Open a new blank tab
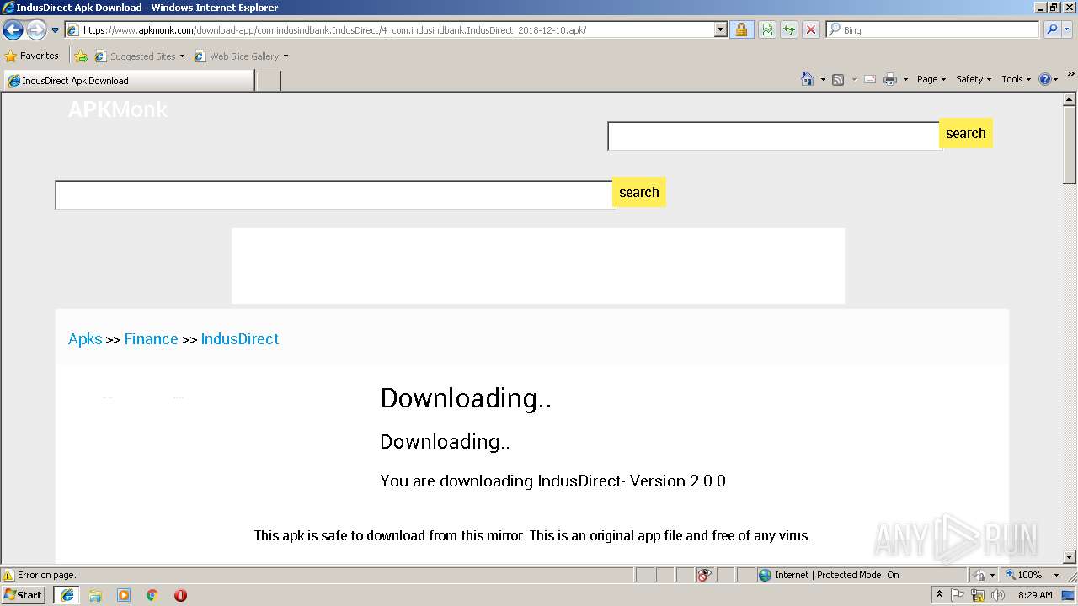This screenshot has height=606, width=1078. [x=268, y=81]
